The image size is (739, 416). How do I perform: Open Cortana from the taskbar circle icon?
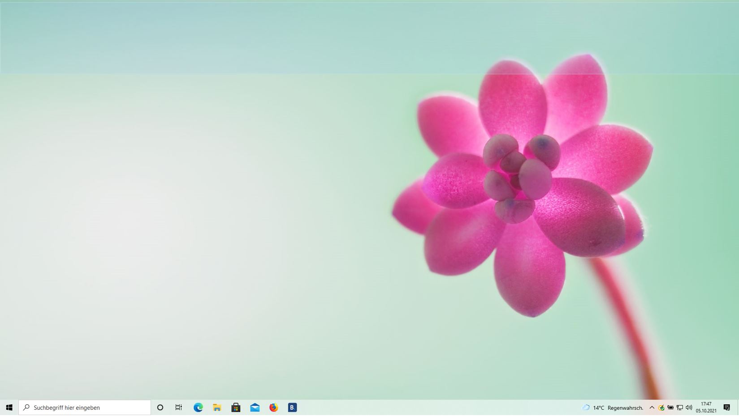160,408
